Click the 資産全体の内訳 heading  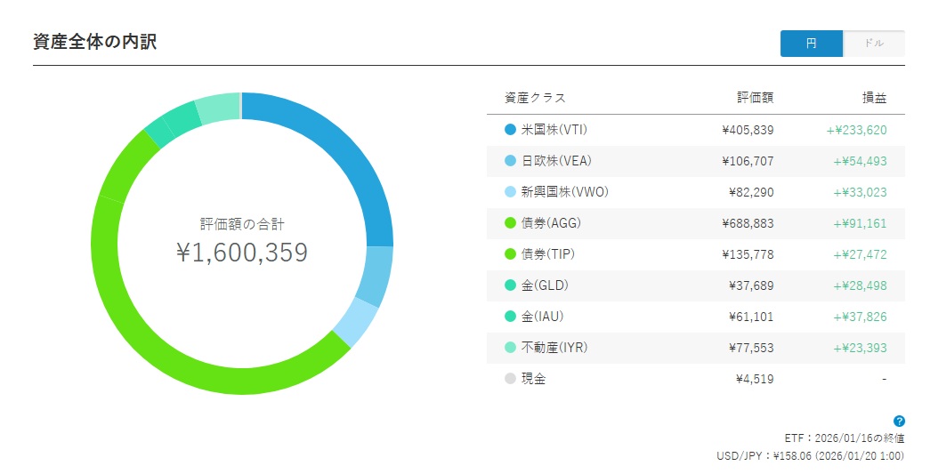(94, 41)
